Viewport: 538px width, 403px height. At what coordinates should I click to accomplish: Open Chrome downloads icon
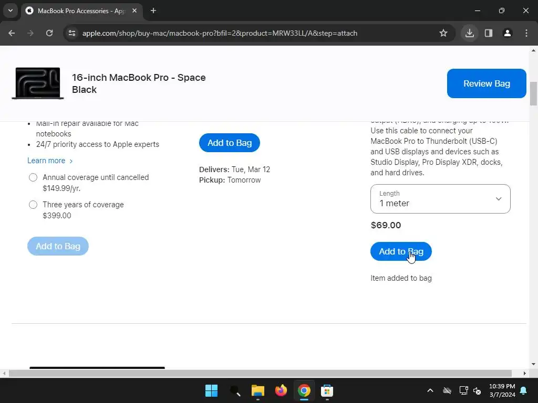pyautogui.click(x=470, y=33)
